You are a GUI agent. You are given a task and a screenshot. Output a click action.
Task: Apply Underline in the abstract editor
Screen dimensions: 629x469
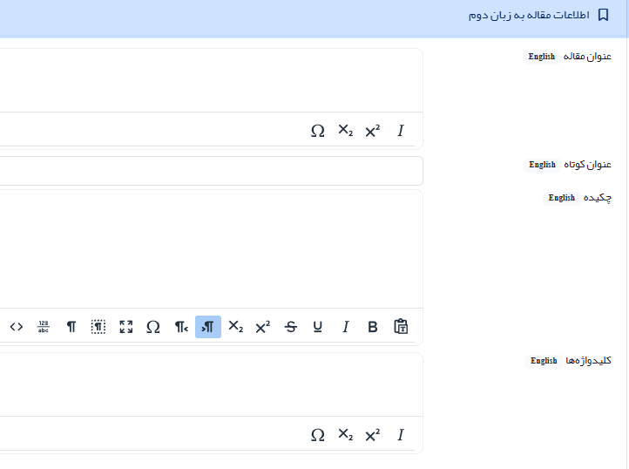(x=318, y=327)
